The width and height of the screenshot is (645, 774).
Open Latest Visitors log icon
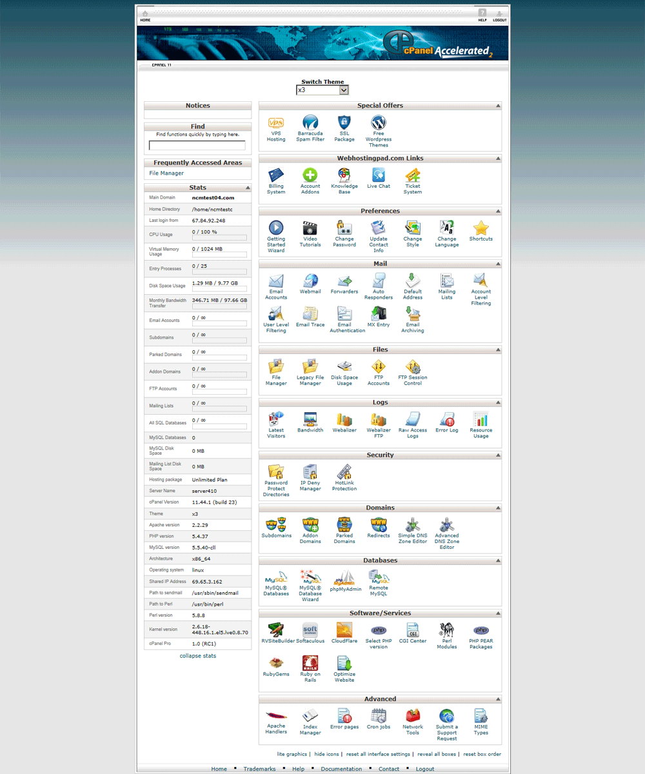click(276, 419)
